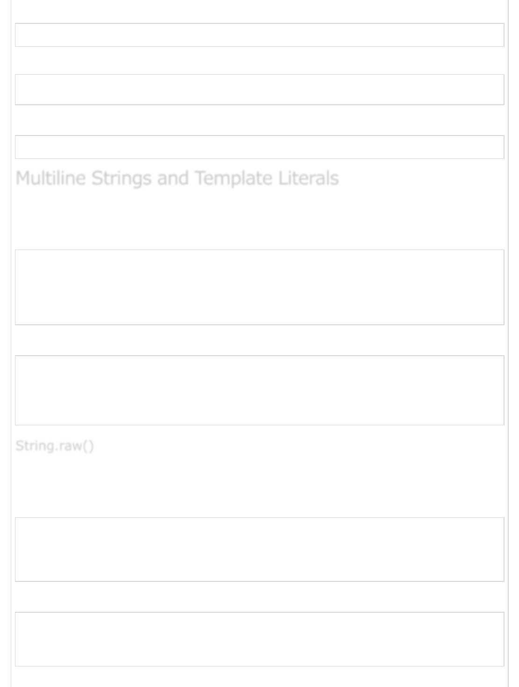Click the blank gap between the second and third boxes
Screen dimensions: 519x687
click(x=259, y=120)
